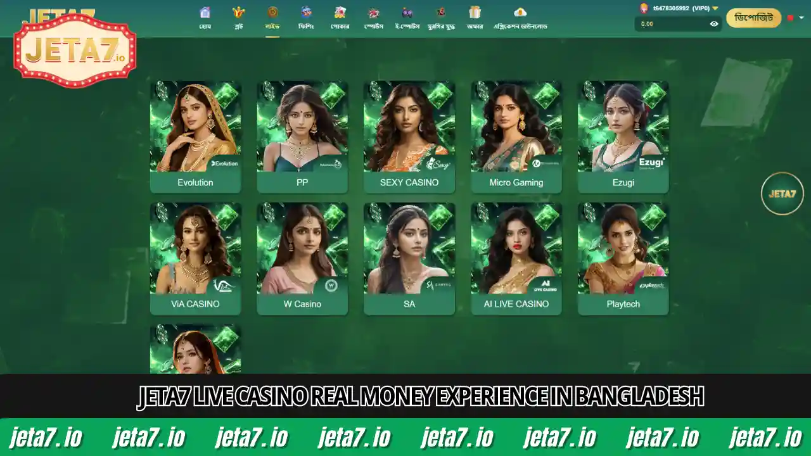Click the user avatar icon
This screenshot has width=811, height=456.
(644, 8)
